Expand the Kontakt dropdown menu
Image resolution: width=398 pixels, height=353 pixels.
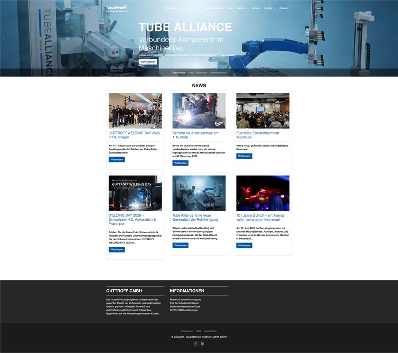point(285,8)
